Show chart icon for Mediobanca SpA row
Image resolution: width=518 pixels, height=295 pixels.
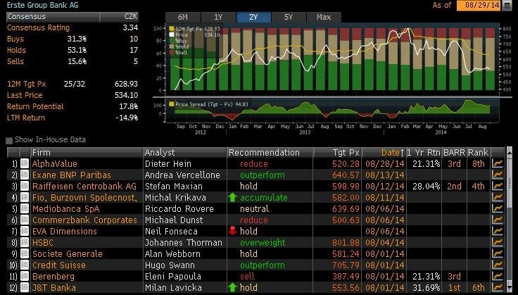pos(497,208)
